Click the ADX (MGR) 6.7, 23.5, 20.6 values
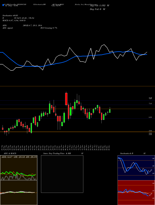The image size is (155, 205). pyautogui.click(x=32, y=25)
